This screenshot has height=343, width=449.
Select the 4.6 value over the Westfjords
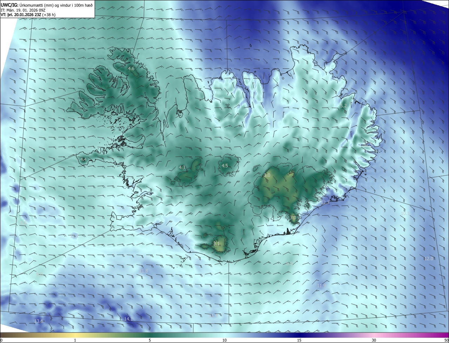(x=131, y=69)
